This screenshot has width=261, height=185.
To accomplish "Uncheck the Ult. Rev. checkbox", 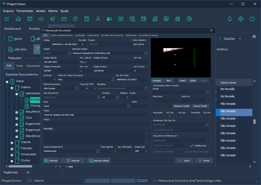I will (x=170, y=116).
